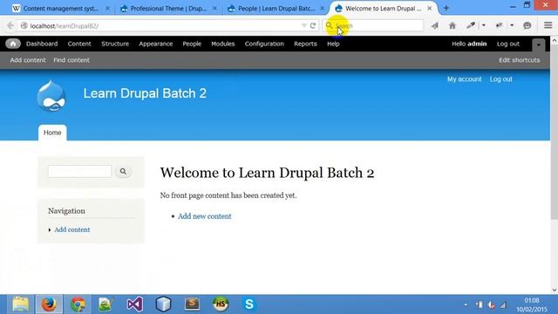Launch Chrome from the taskbar
This screenshot has width=558, height=314.
tap(78, 304)
